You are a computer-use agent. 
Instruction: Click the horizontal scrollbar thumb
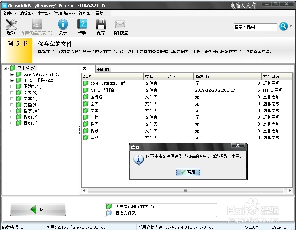click(x=185, y=190)
